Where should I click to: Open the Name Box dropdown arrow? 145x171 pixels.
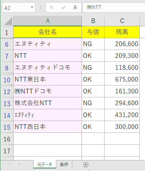32,7
